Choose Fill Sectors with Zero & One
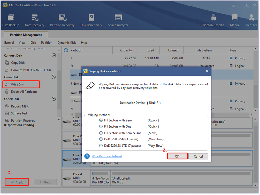The image size is (260, 195). click(101, 133)
